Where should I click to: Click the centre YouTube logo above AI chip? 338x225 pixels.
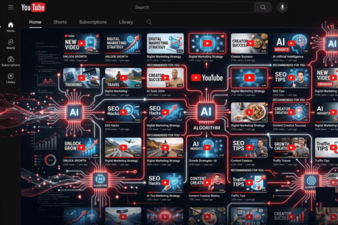tap(207, 78)
